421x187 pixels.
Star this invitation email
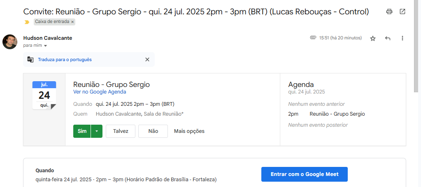coord(373,38)
